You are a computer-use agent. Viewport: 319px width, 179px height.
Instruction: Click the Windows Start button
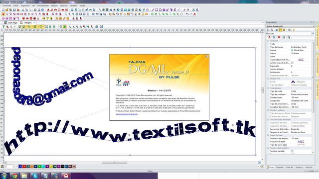pos(4,176)
